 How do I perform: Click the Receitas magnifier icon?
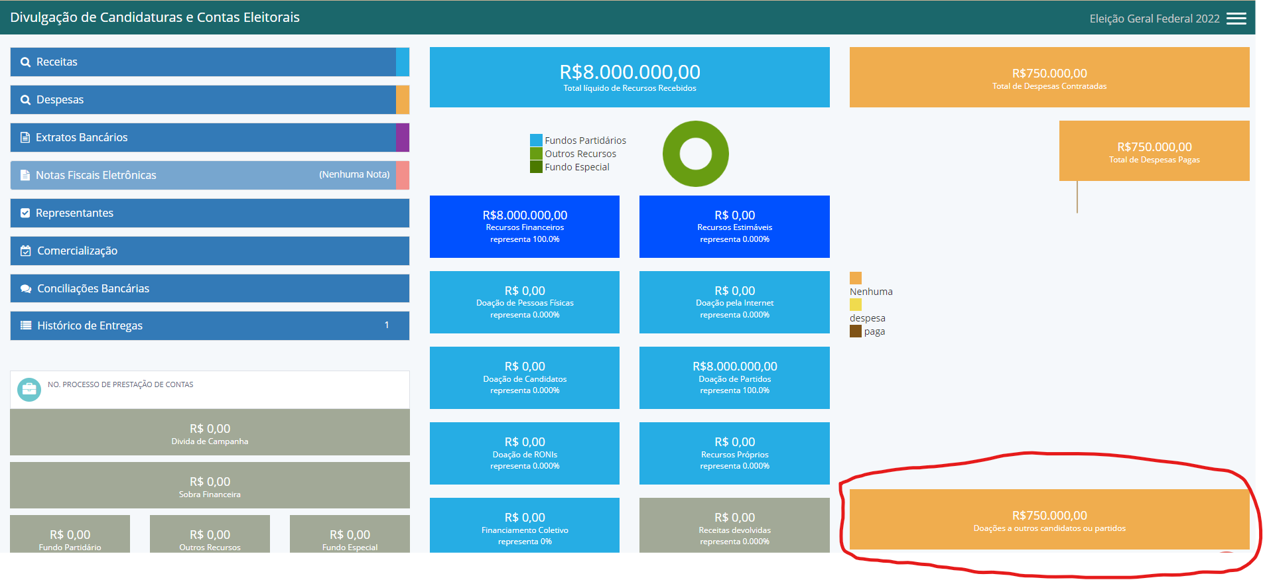tap(25, 62)
